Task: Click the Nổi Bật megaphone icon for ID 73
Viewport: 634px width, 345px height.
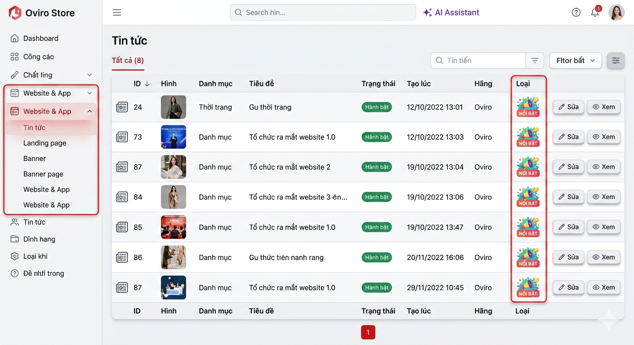Action: (x=528, y=137)
